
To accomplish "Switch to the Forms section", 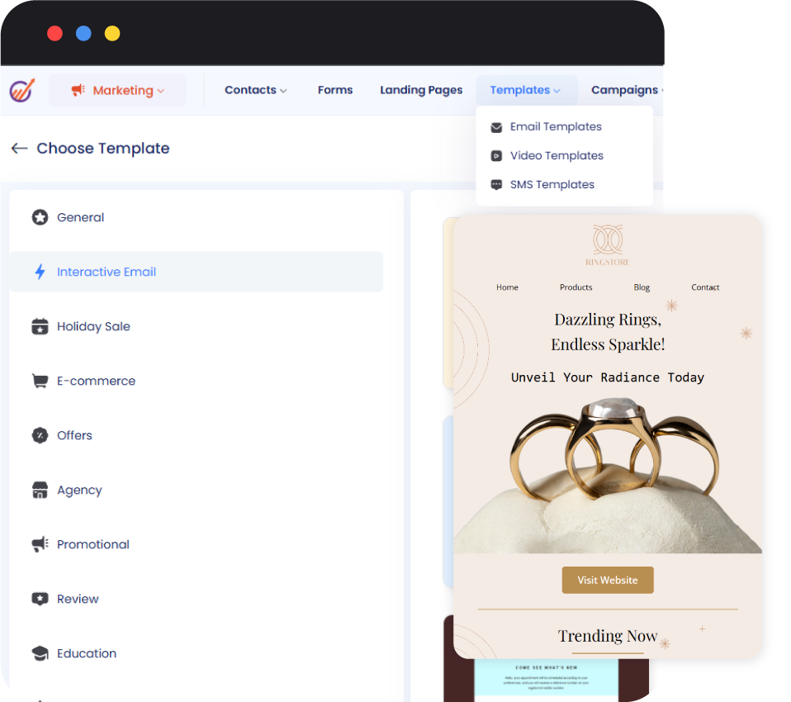I will [x=334, y=90].
